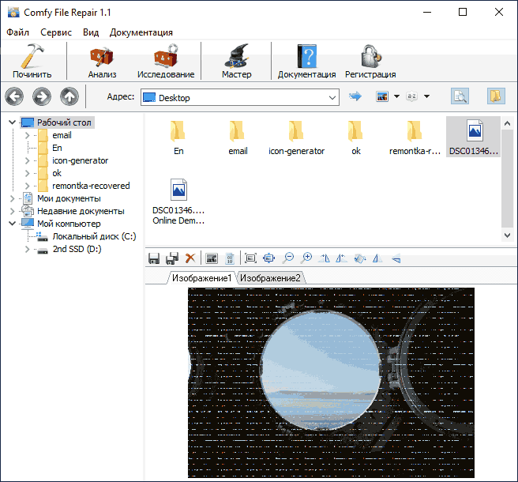Screen dimensions: 518x482
Task: Go up one folder level
Action: tap(69, 96)
